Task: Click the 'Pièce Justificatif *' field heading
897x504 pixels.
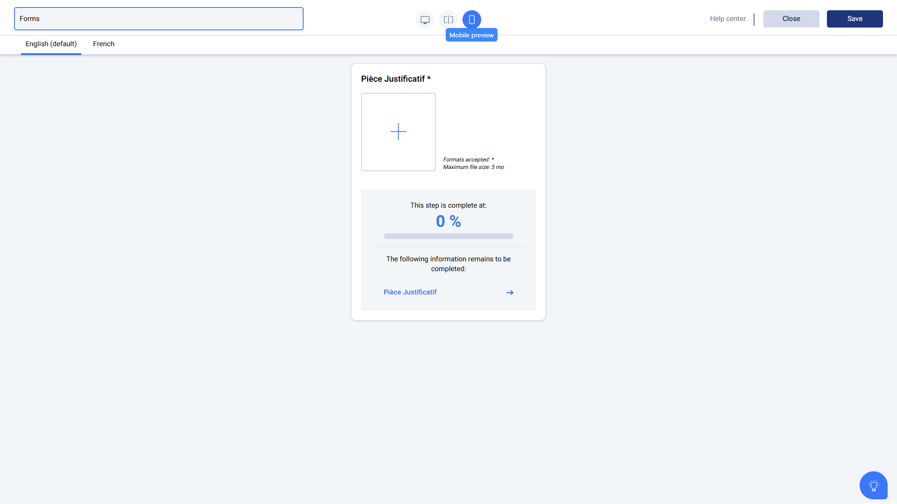Action: [x=396, y=79]
